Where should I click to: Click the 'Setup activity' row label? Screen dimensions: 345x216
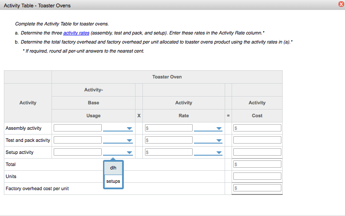pos(19,152)
